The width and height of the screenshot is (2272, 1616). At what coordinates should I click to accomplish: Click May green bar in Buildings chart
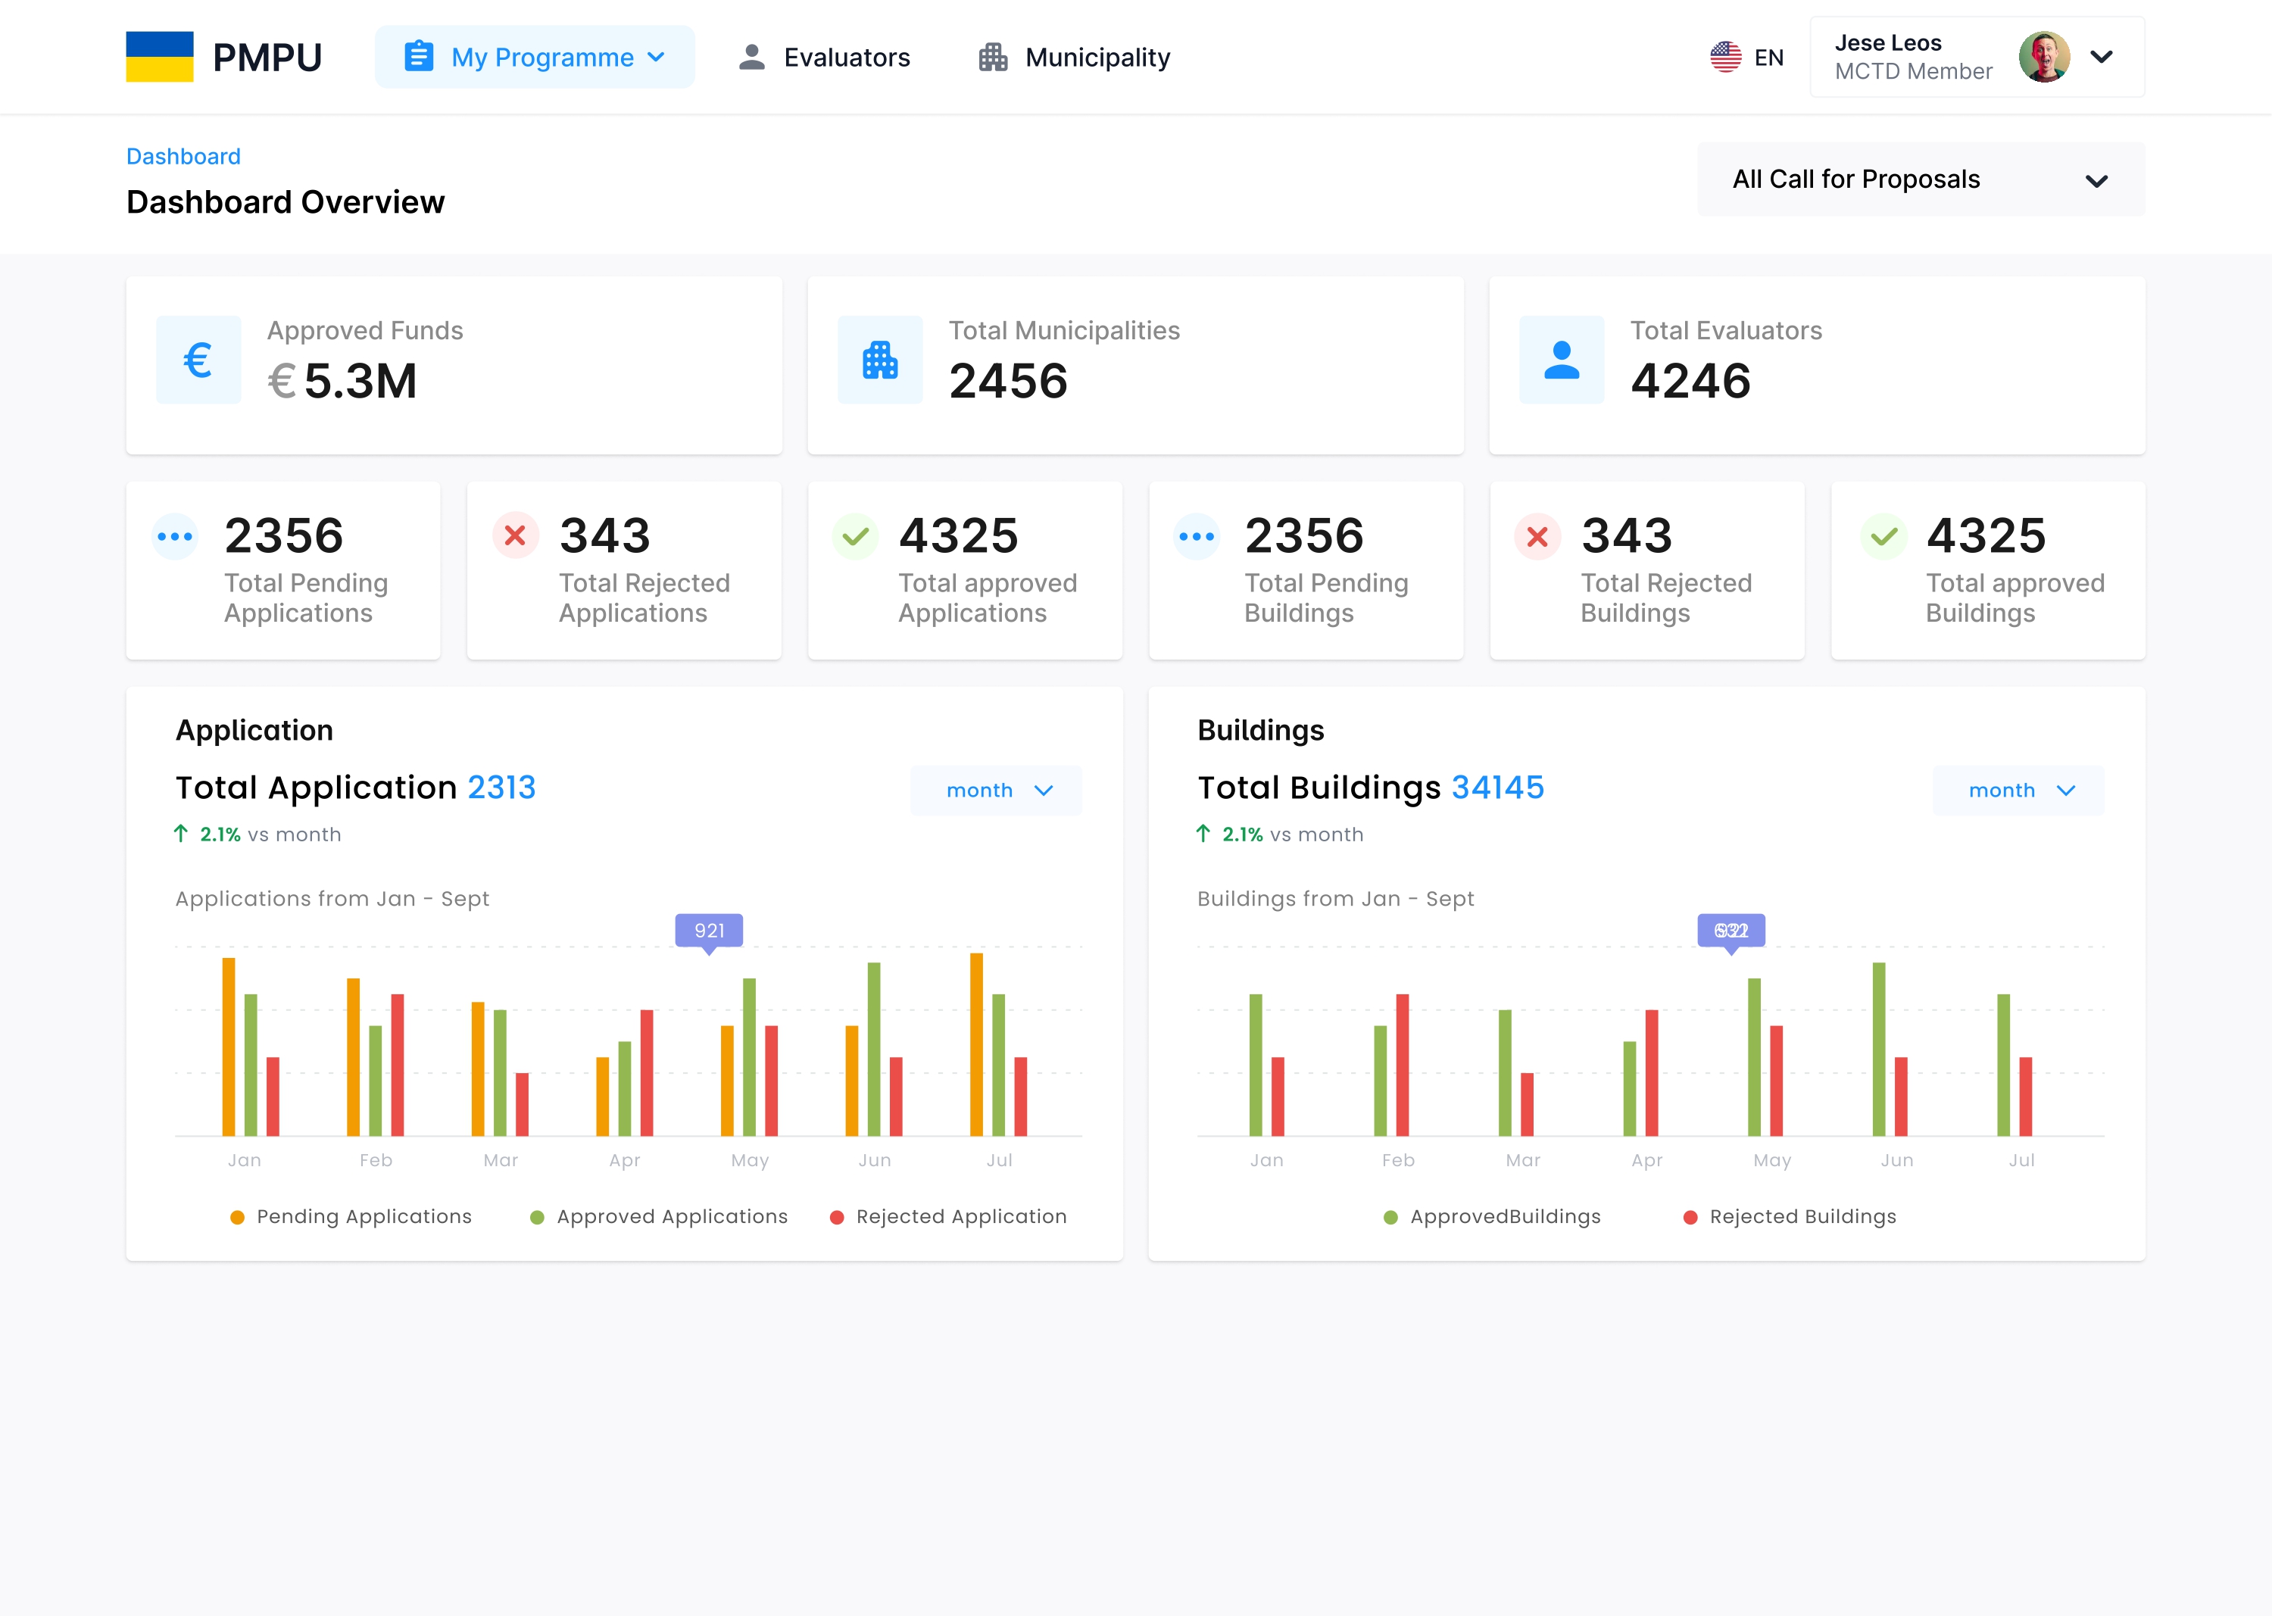(x=1753, y=1057)
